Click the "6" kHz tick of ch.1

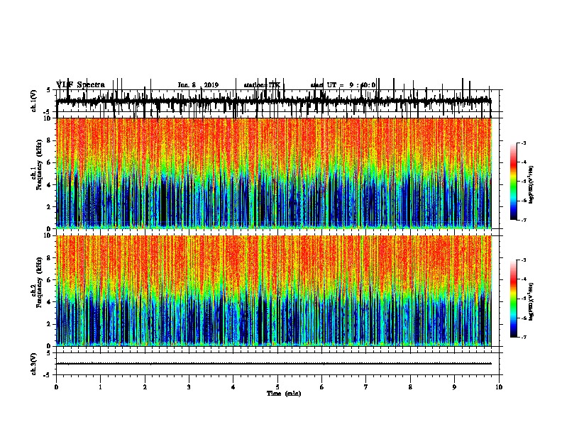click(50, 162)
